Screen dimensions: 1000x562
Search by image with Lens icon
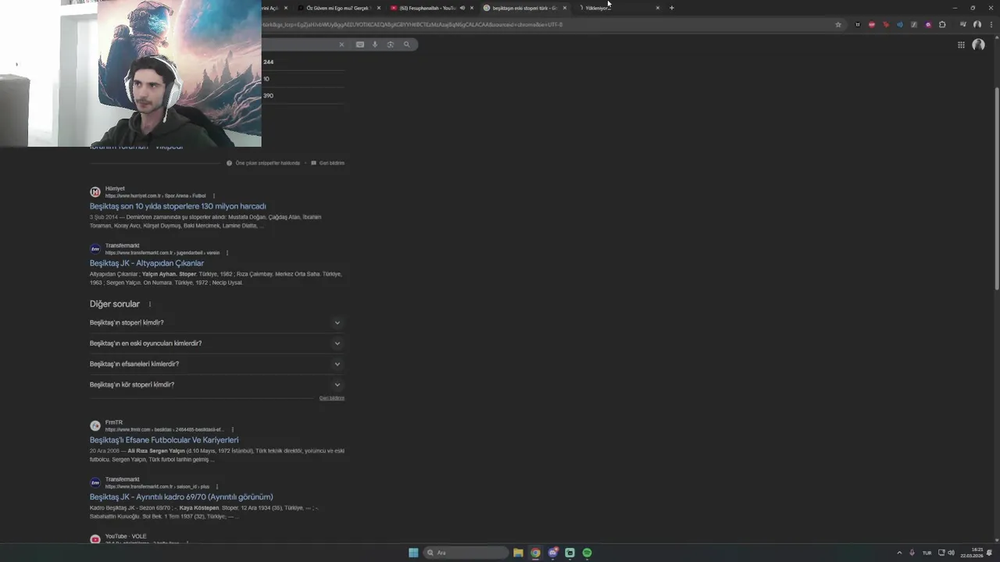click(391, 44)
